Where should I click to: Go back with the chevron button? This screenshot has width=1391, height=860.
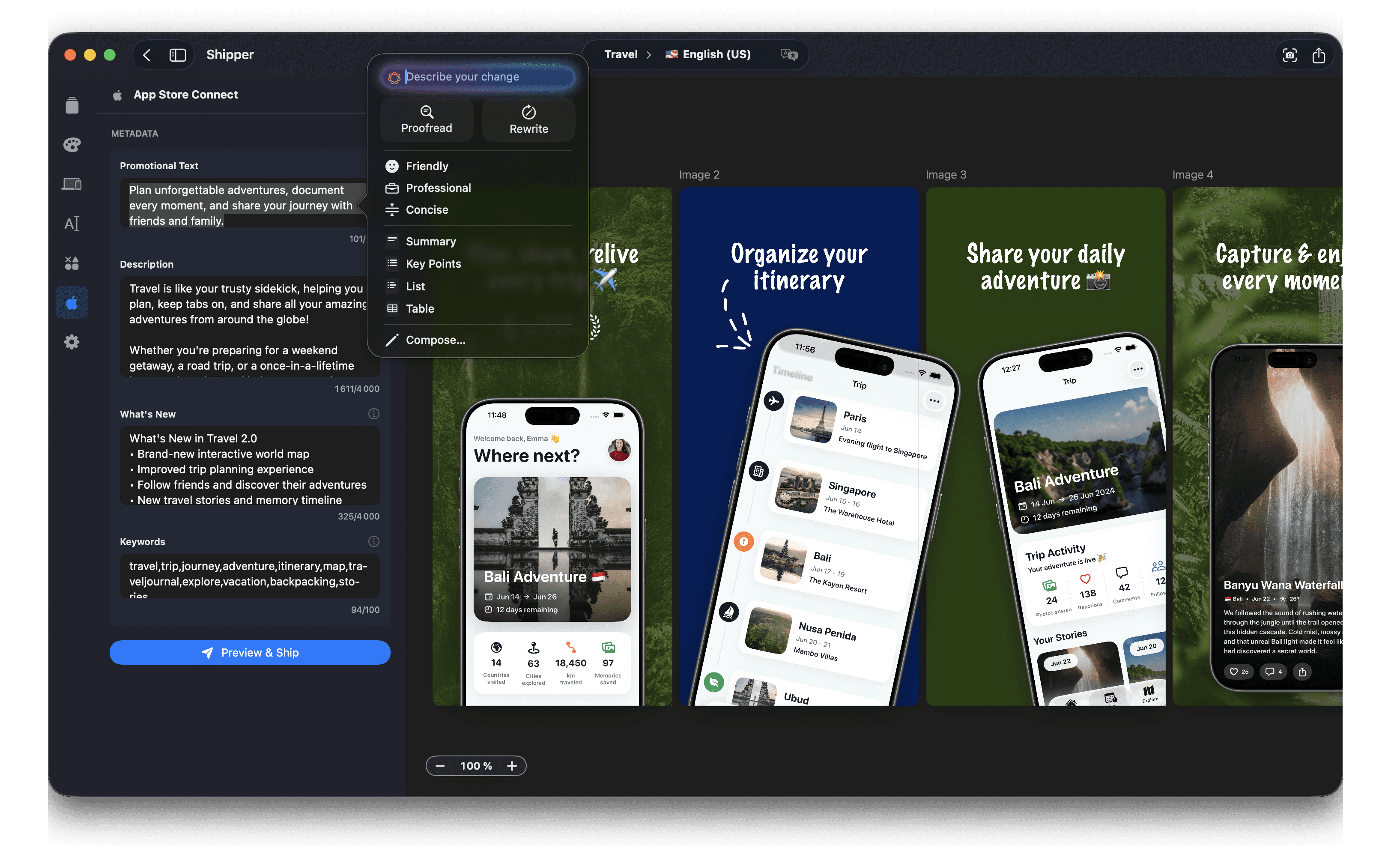[x=147, y=54]
